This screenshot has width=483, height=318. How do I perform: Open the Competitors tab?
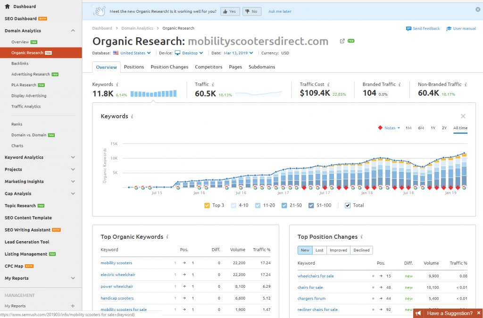coord(208,67)
